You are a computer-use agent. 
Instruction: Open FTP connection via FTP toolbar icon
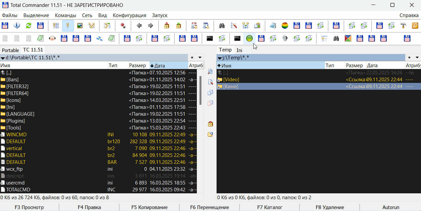pyautogui.click(x=194, y=26)
